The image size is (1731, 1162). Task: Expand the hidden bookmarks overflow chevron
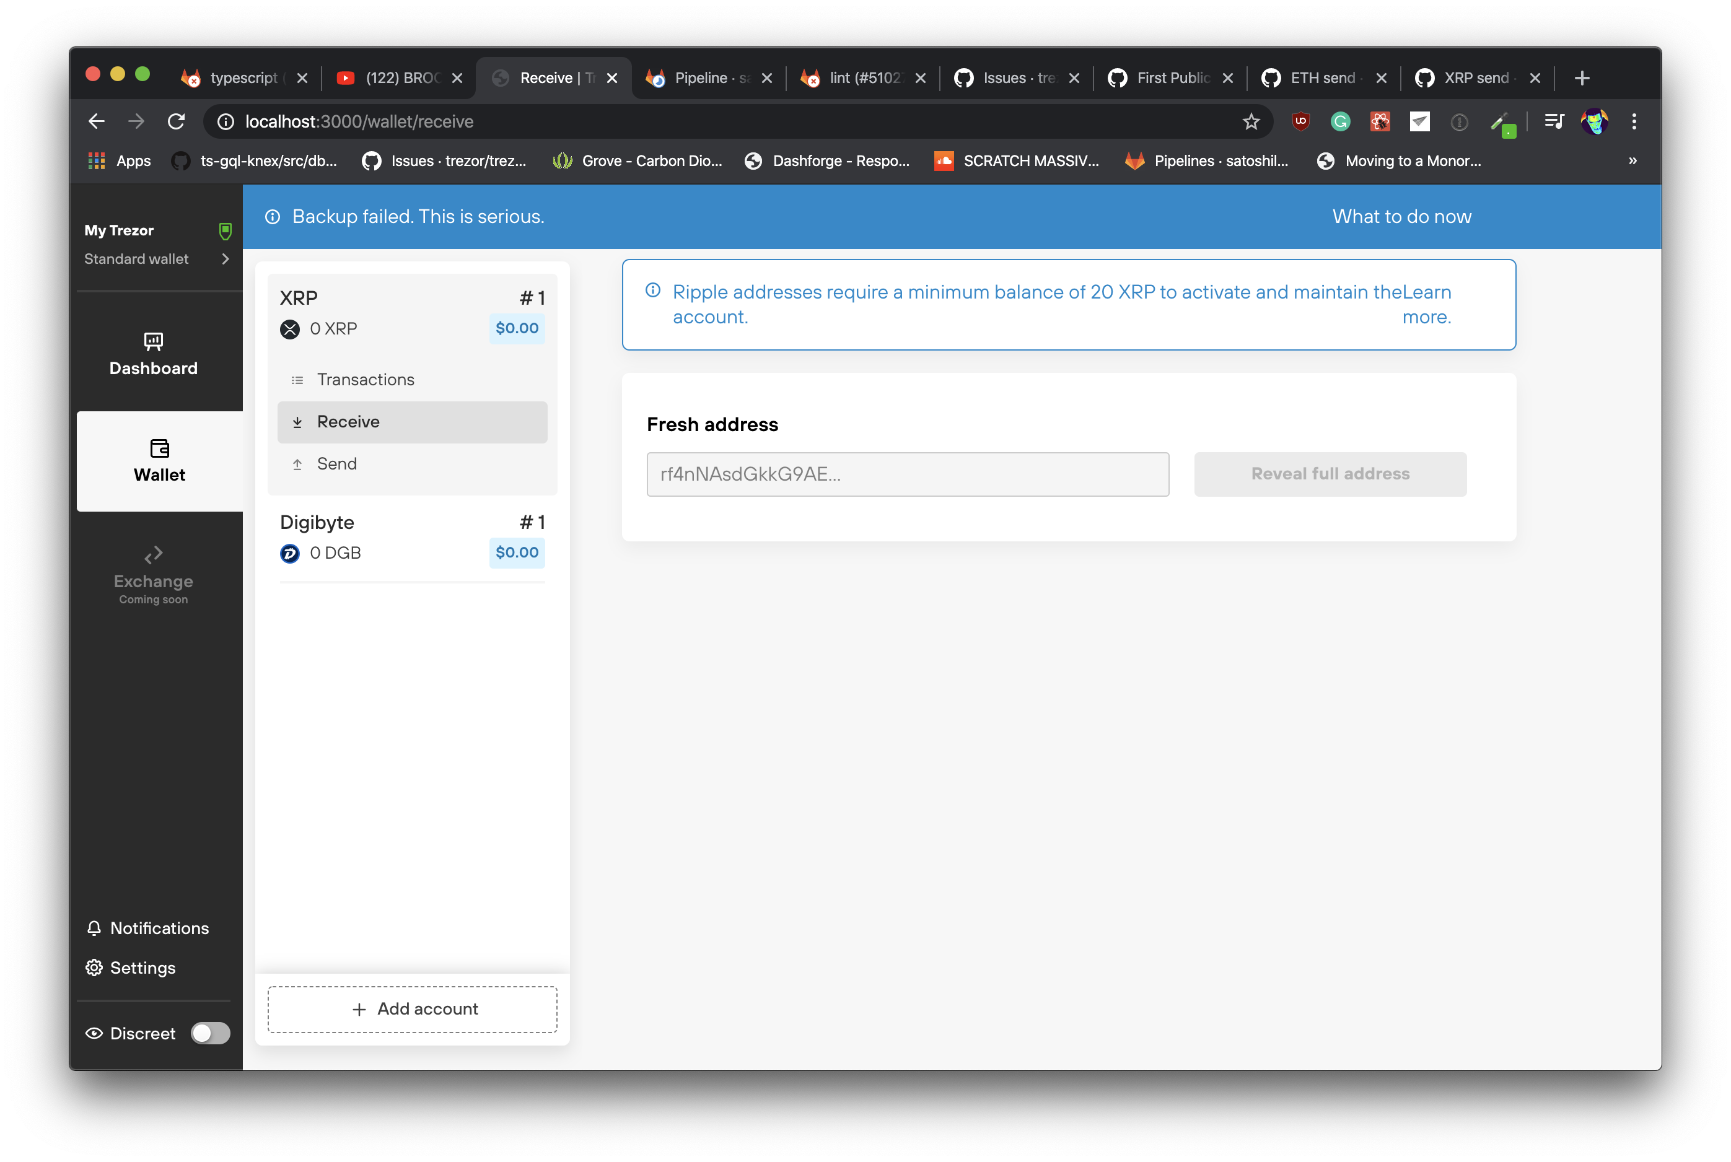(1633, 161)
